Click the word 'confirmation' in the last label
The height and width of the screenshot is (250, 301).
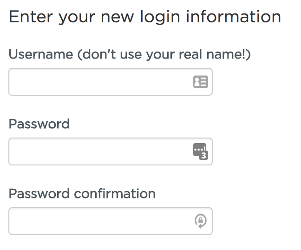point(115,194)
